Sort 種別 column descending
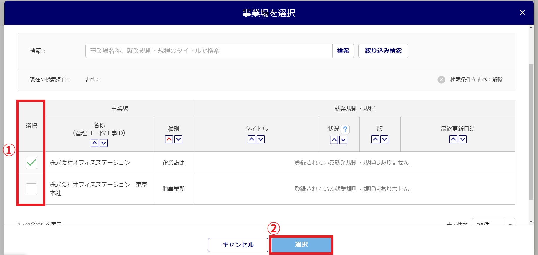Image resolution: width=538 pixels, height=255 pixels. [178, 139]
